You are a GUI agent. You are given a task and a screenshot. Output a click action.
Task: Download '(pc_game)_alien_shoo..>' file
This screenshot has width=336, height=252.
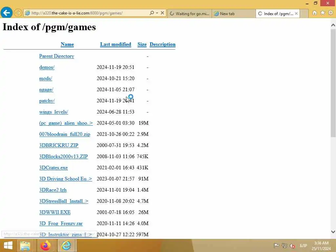tap(66, 123)
